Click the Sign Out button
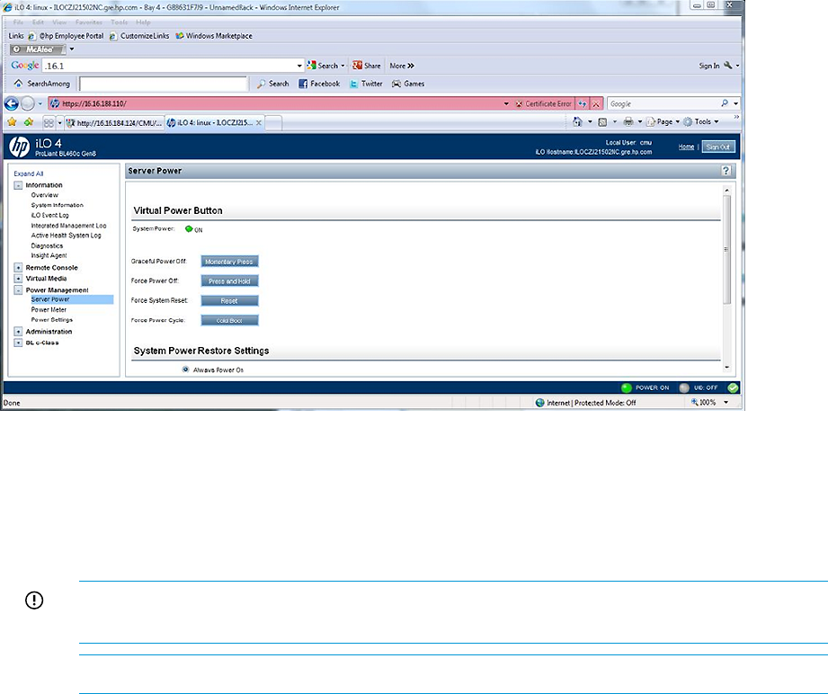Image resolution: width=828 pixels, height=694 pixels. pos(718,147)
